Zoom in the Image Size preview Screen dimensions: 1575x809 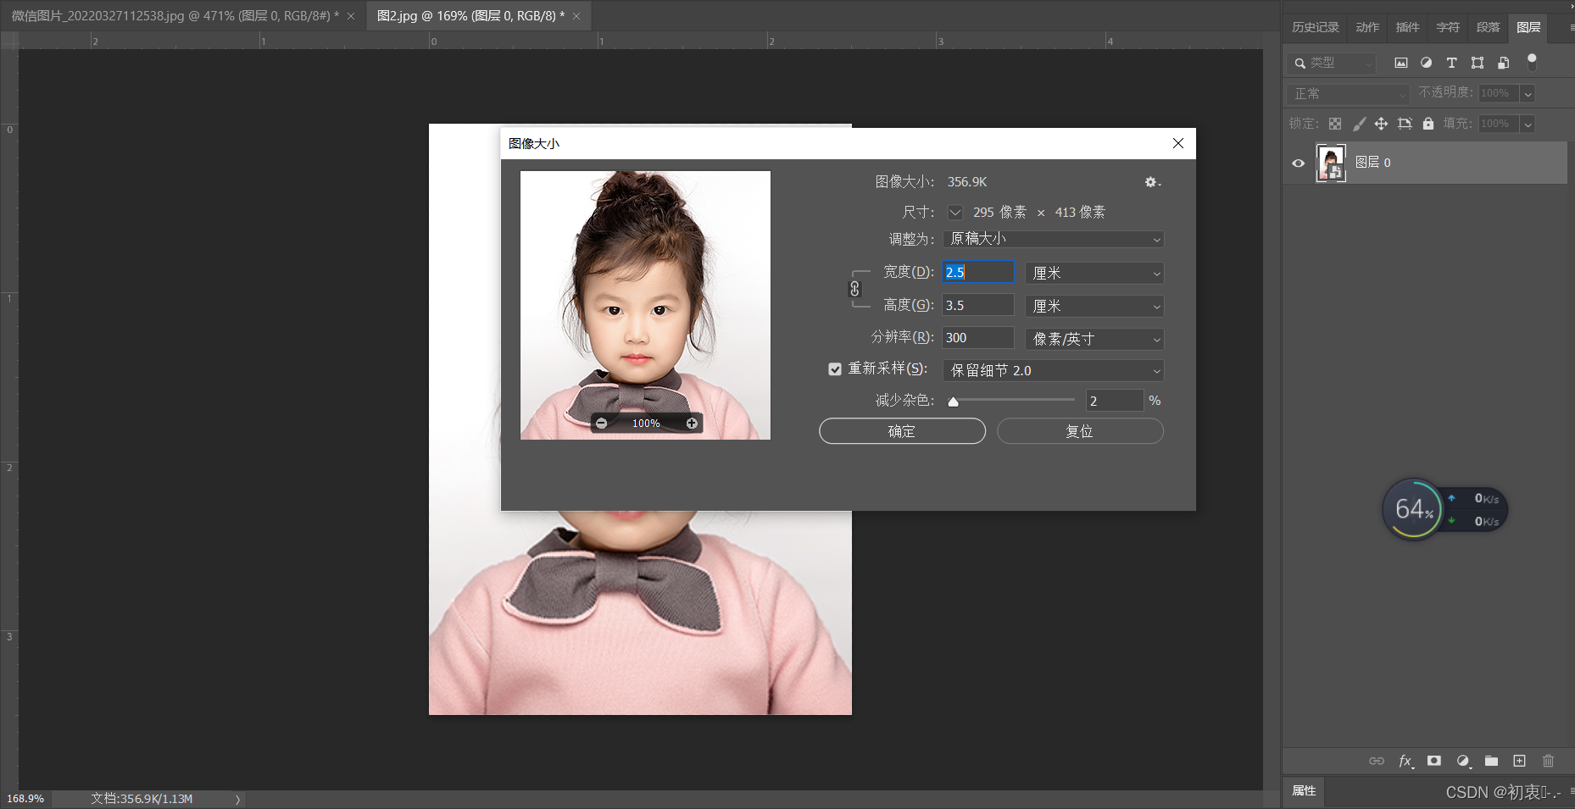pos(692,423)
